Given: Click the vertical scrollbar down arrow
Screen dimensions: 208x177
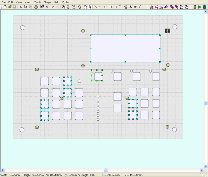Looking at the screenshot, I should [x=205, y=166].
